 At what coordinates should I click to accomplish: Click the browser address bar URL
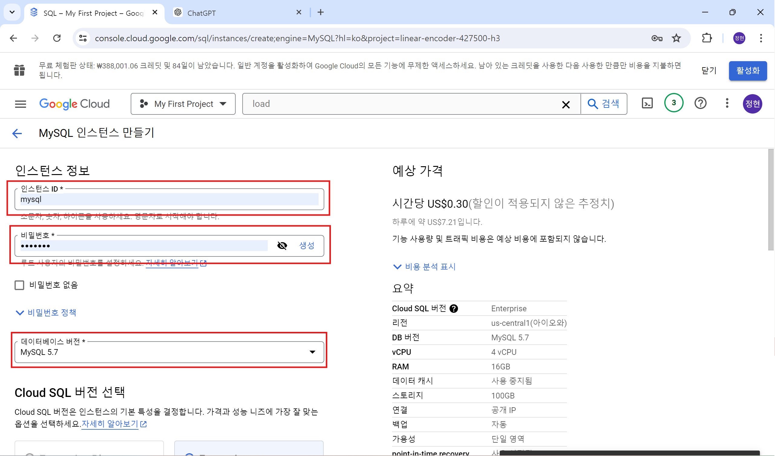coord(297,38)
